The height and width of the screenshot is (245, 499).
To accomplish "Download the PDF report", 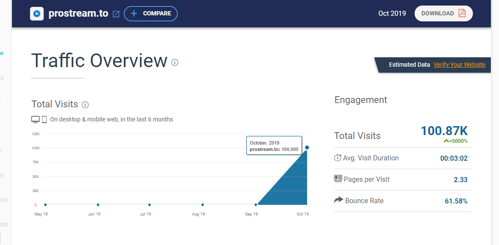I will (443, 13).
